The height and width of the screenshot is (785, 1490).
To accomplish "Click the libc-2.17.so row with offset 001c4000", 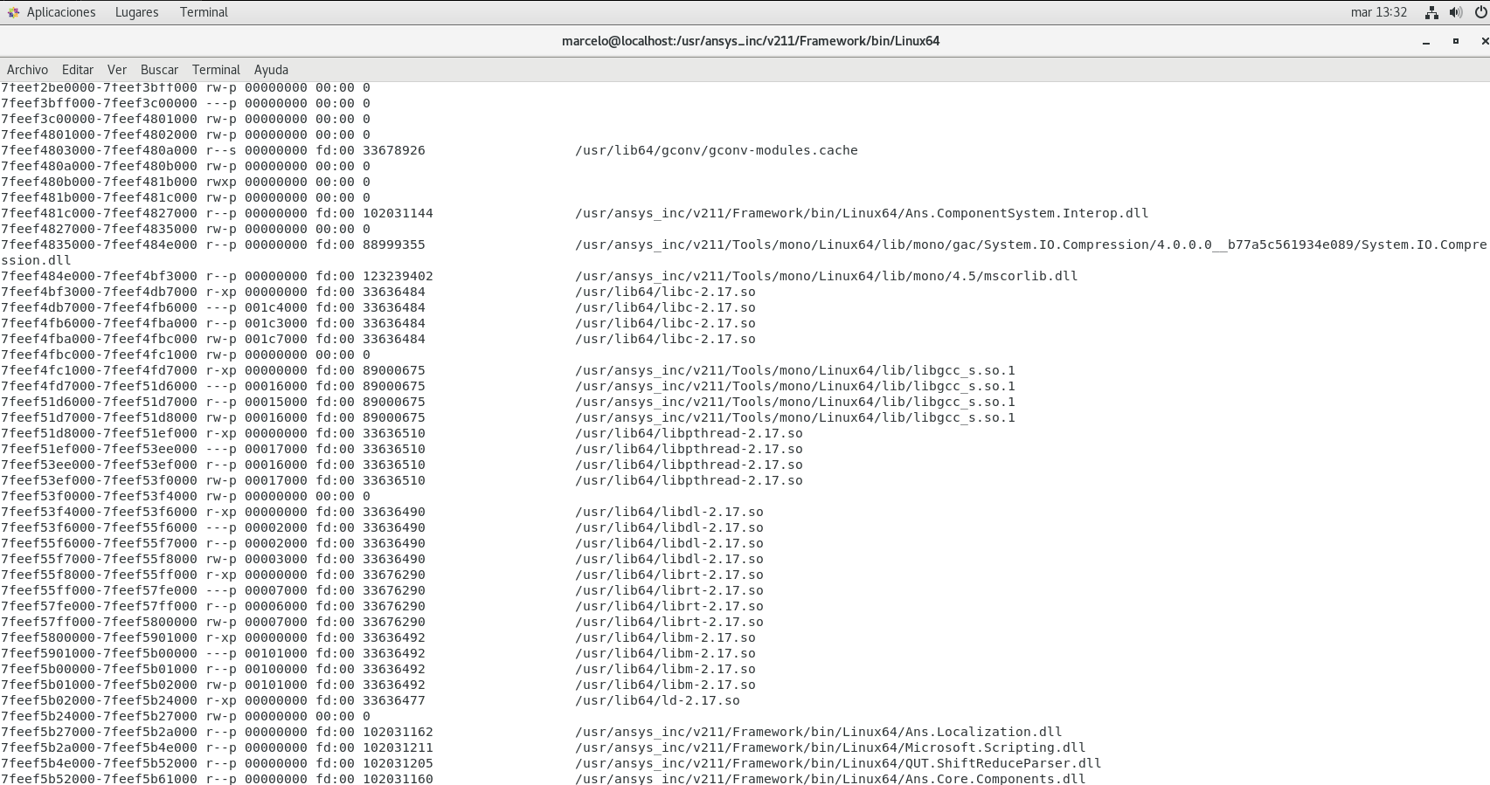I will point(378,307).
